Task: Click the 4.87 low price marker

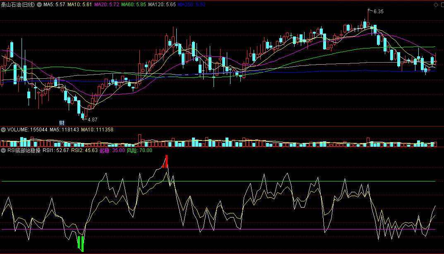Action: pos(92,120)
